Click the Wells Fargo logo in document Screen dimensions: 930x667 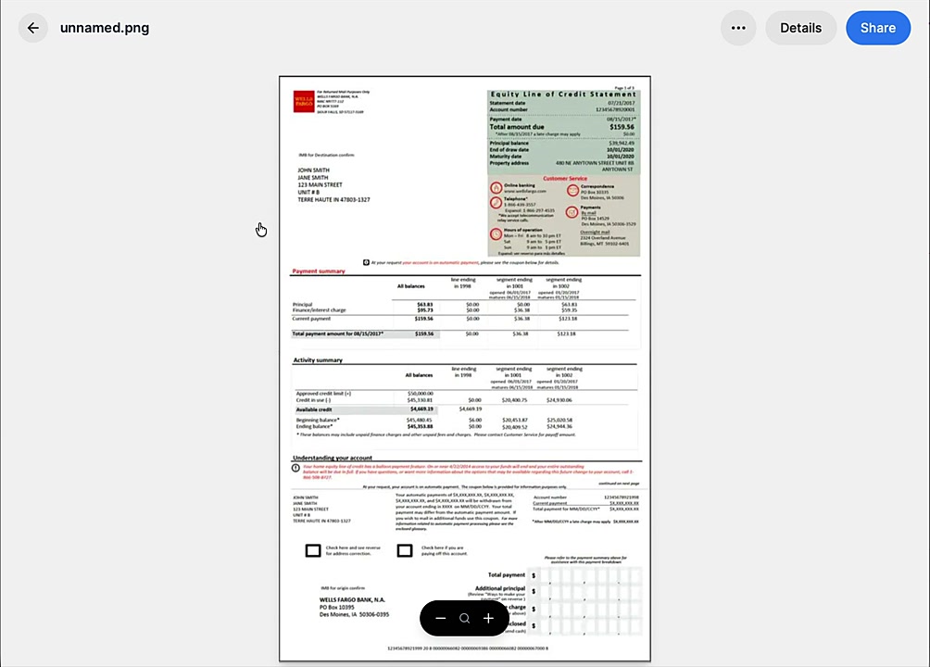(304, 102)
